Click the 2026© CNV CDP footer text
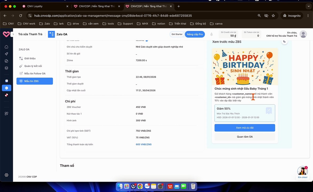313x192 pixels. [x=27, y=177]
